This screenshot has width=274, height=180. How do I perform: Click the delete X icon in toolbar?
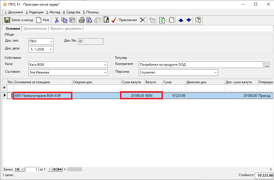[143, 20]
